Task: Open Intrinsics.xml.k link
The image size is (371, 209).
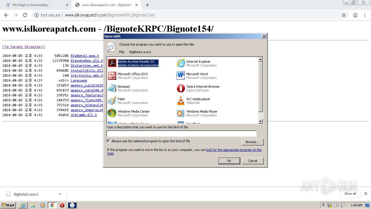Action: 87,75
